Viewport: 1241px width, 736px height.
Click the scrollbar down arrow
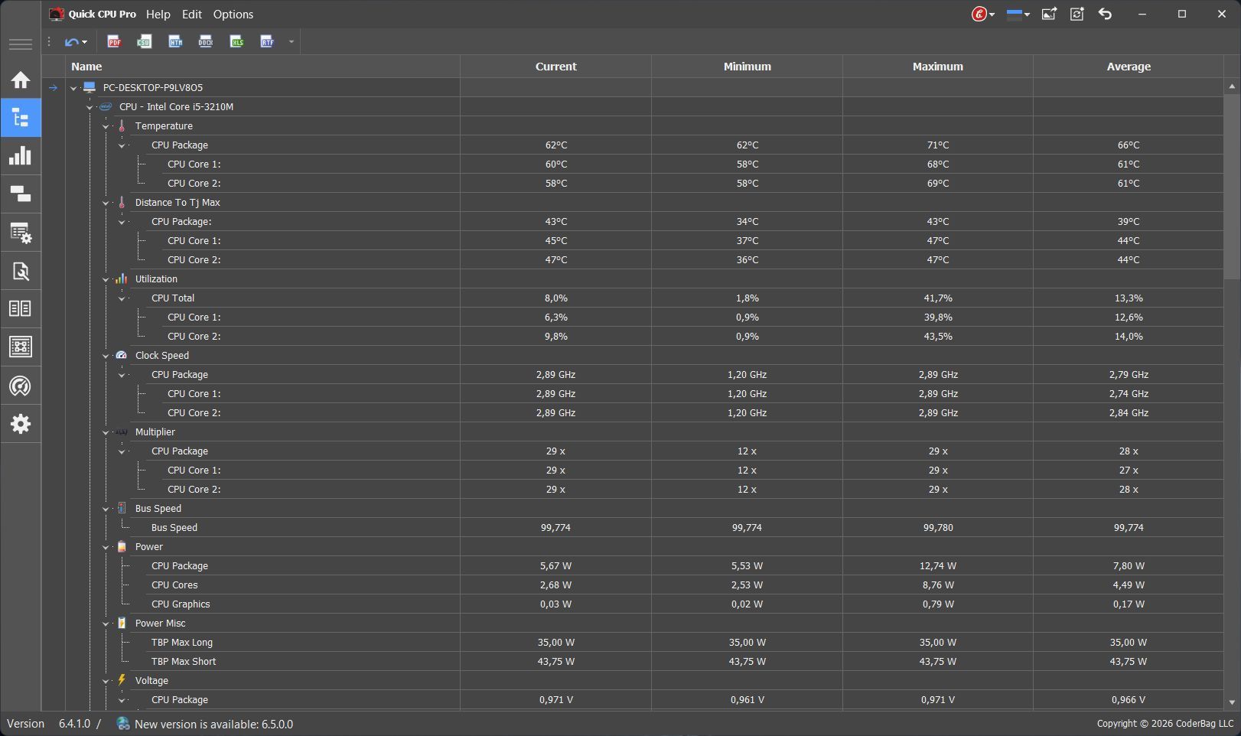tap(1232, 702)
